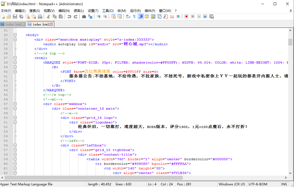Viewport: 294px width, 187px height.
Task: Click the UTF-8-BOM encoding status field
Action: click(258, 184)
